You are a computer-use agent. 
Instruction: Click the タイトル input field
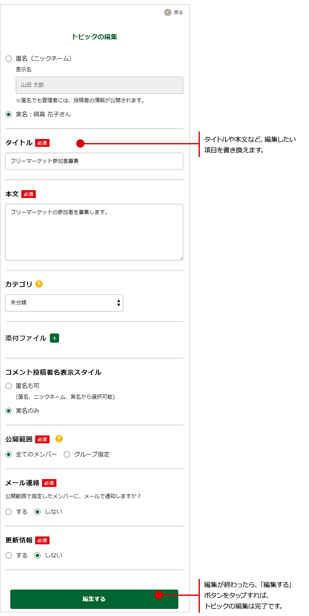(94, 161)
